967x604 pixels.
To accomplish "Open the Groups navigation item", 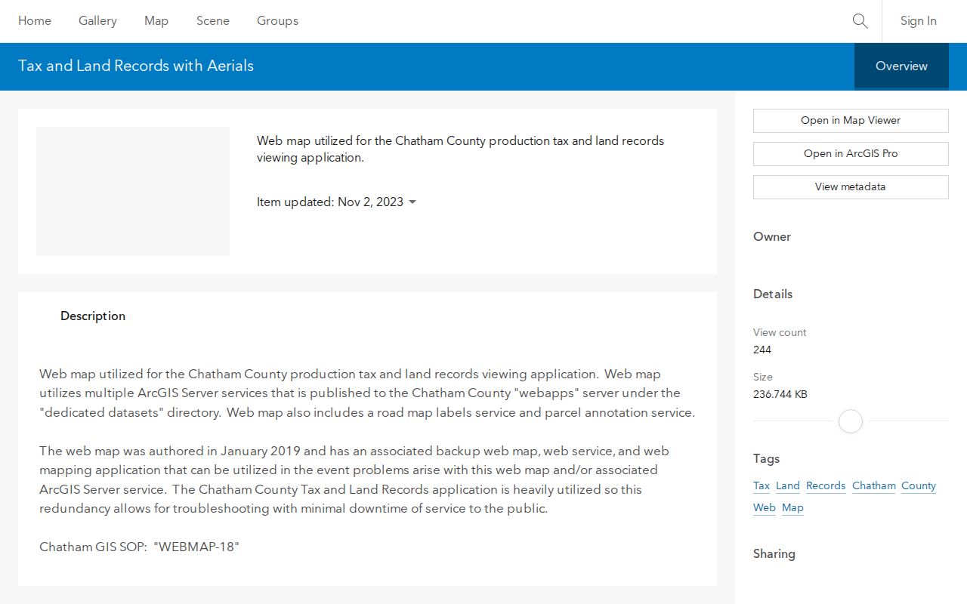I will [x=277, y=21].
